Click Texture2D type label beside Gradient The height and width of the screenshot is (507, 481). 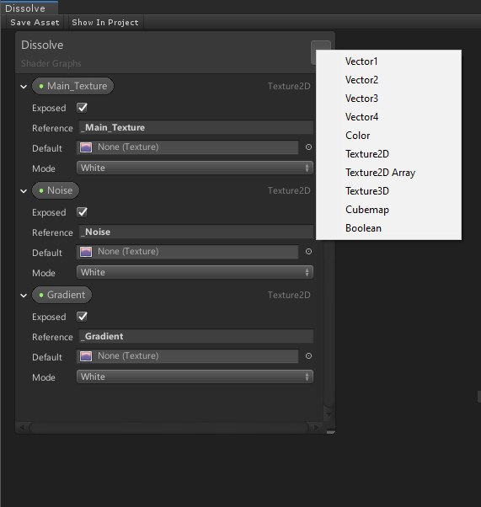[289, 296]
